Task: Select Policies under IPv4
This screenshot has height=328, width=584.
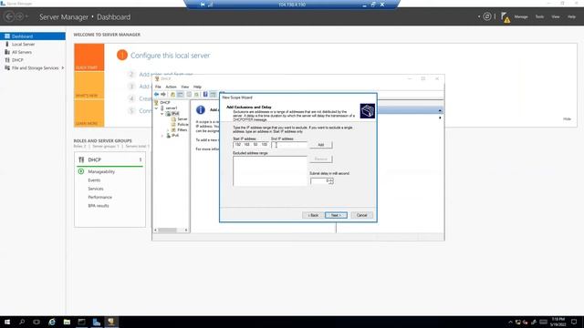Action: (x=182, y=125)
